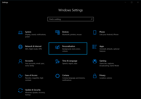Click the Devices keyboard and speaker icon

[57, 33]
